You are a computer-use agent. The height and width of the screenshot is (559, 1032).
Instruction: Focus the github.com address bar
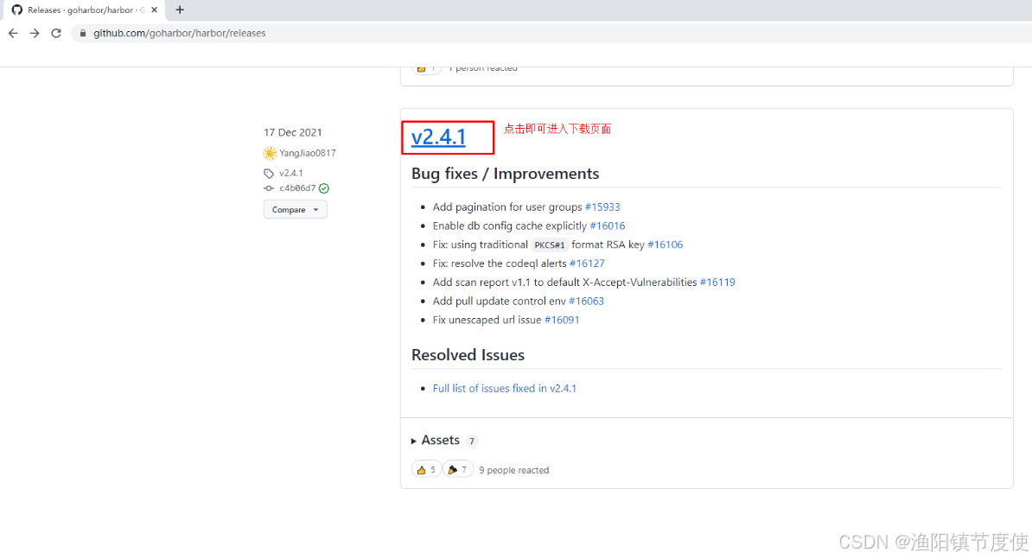click(553, 33)
